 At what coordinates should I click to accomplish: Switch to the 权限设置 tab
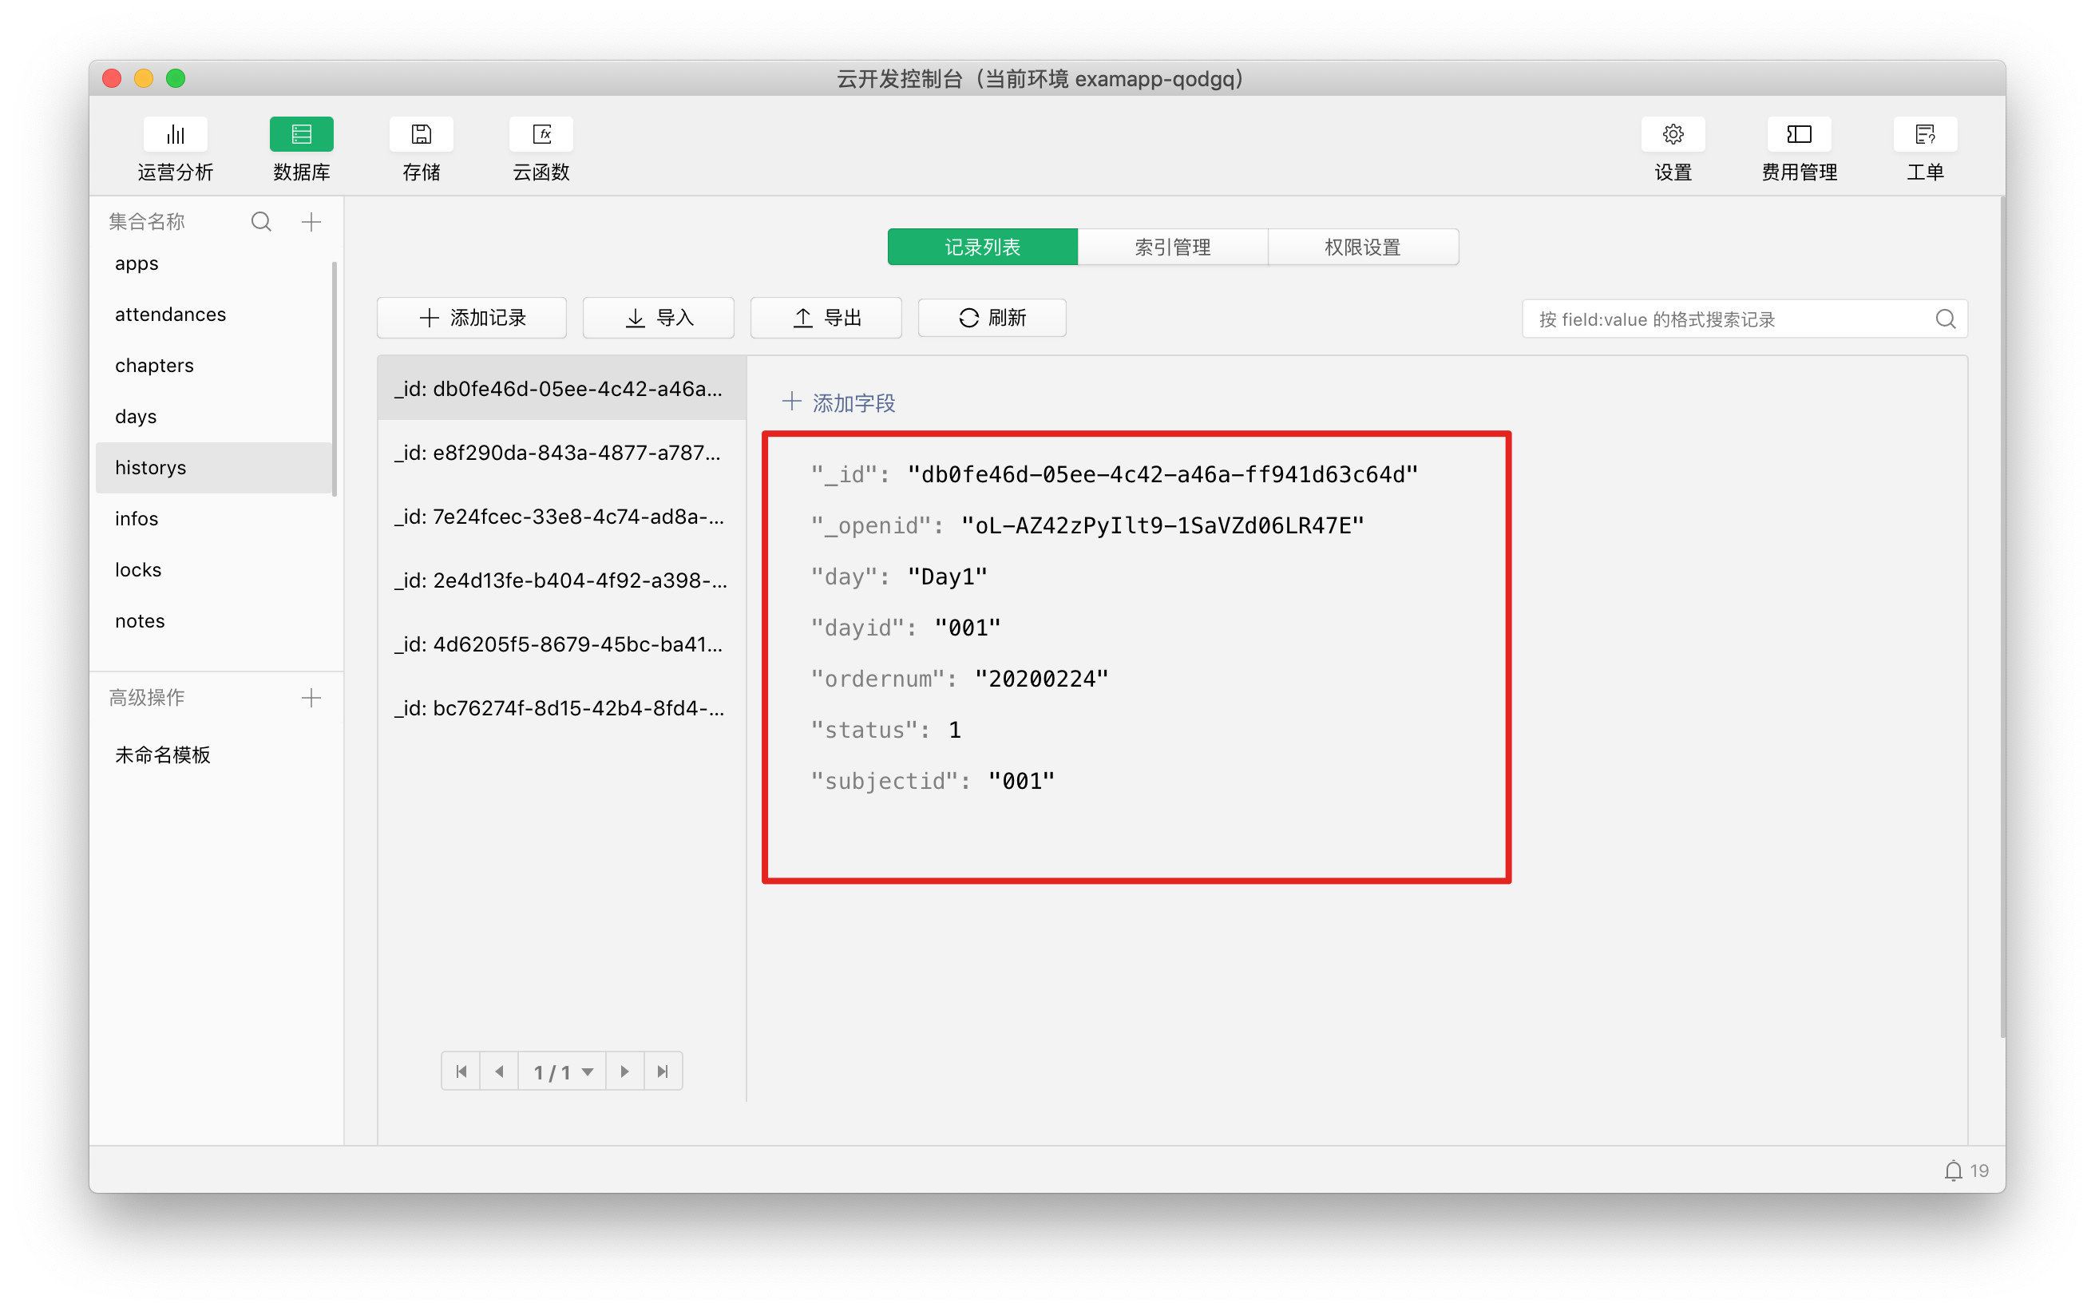(x=1362, y=248)
